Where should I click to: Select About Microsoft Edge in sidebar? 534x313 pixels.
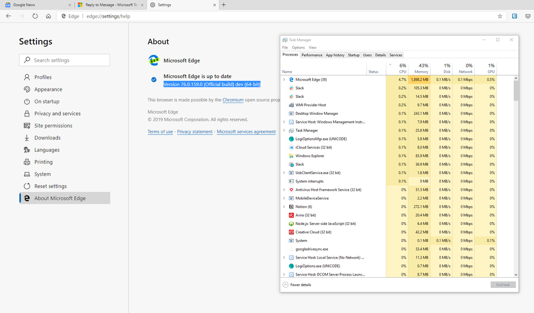[64, 198]
